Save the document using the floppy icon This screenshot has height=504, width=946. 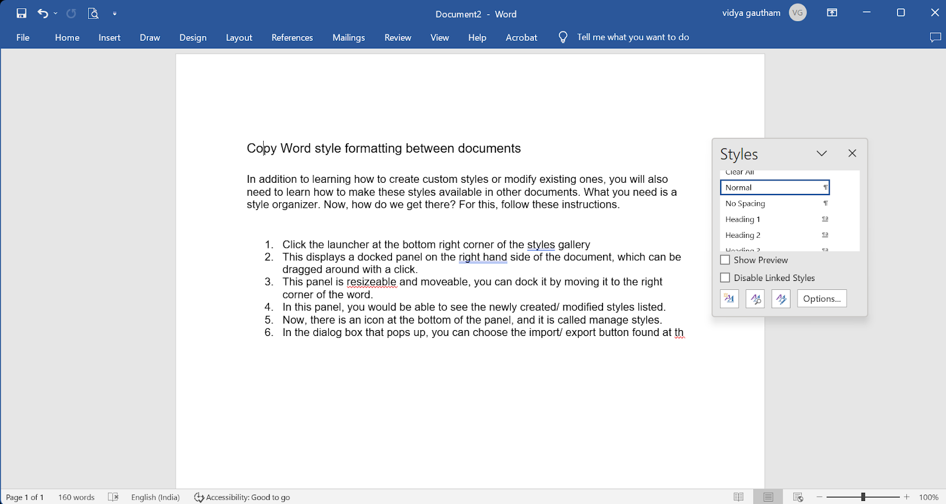[x=22, y=13]
